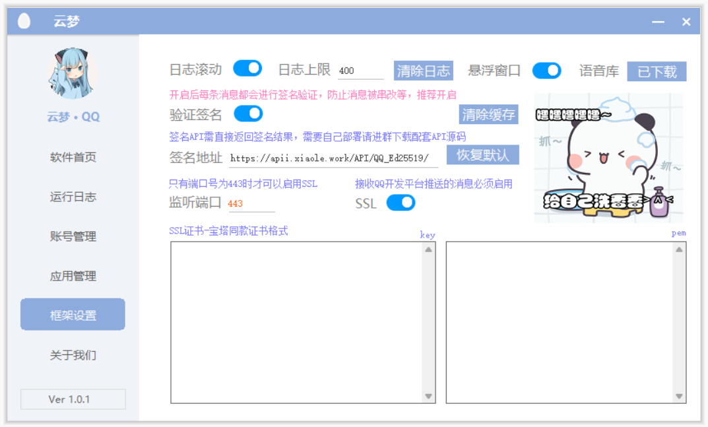
Task: Toggle the SSL switch off
Action: tap(401, 203)
